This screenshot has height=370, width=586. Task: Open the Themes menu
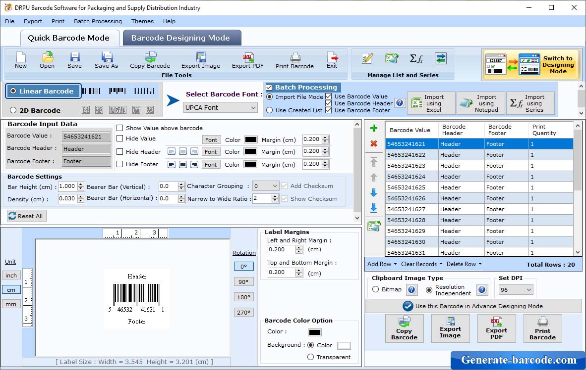(142, 21)
